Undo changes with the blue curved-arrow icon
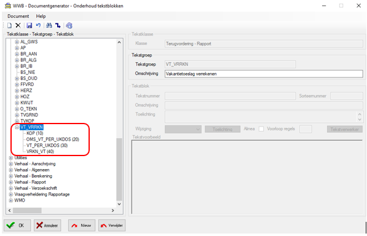367x236 pixels. click(x=38, y=25)
